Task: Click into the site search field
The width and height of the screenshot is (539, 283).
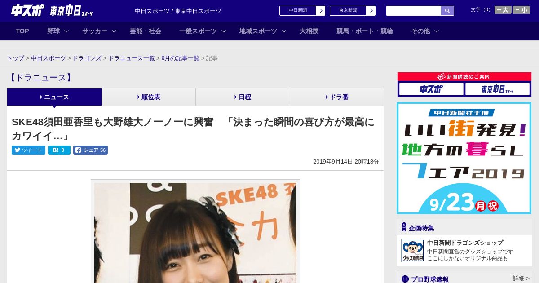Action: click(x=414, y=11)
